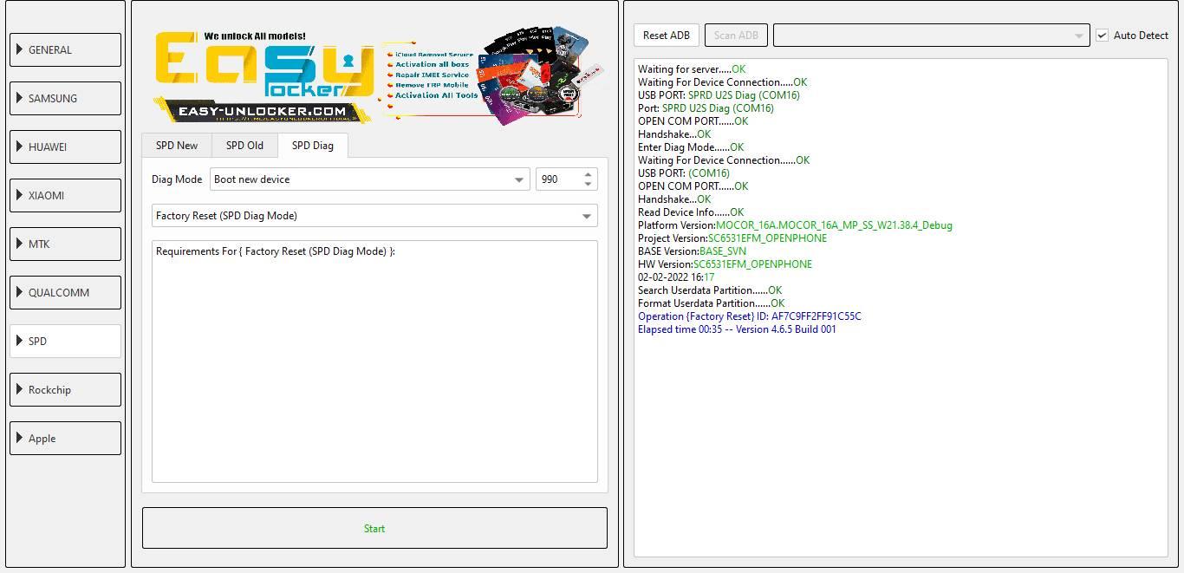Click the 'HW Version:SC6531EFM_OPENPHONE' line

coord(725,264)
